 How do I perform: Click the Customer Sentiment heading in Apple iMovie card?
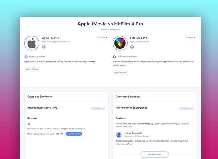[x=40, y=97]
